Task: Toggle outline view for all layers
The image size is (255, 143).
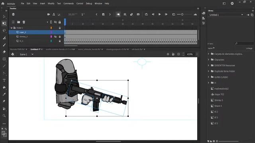Action: click(x=51, y=22)
